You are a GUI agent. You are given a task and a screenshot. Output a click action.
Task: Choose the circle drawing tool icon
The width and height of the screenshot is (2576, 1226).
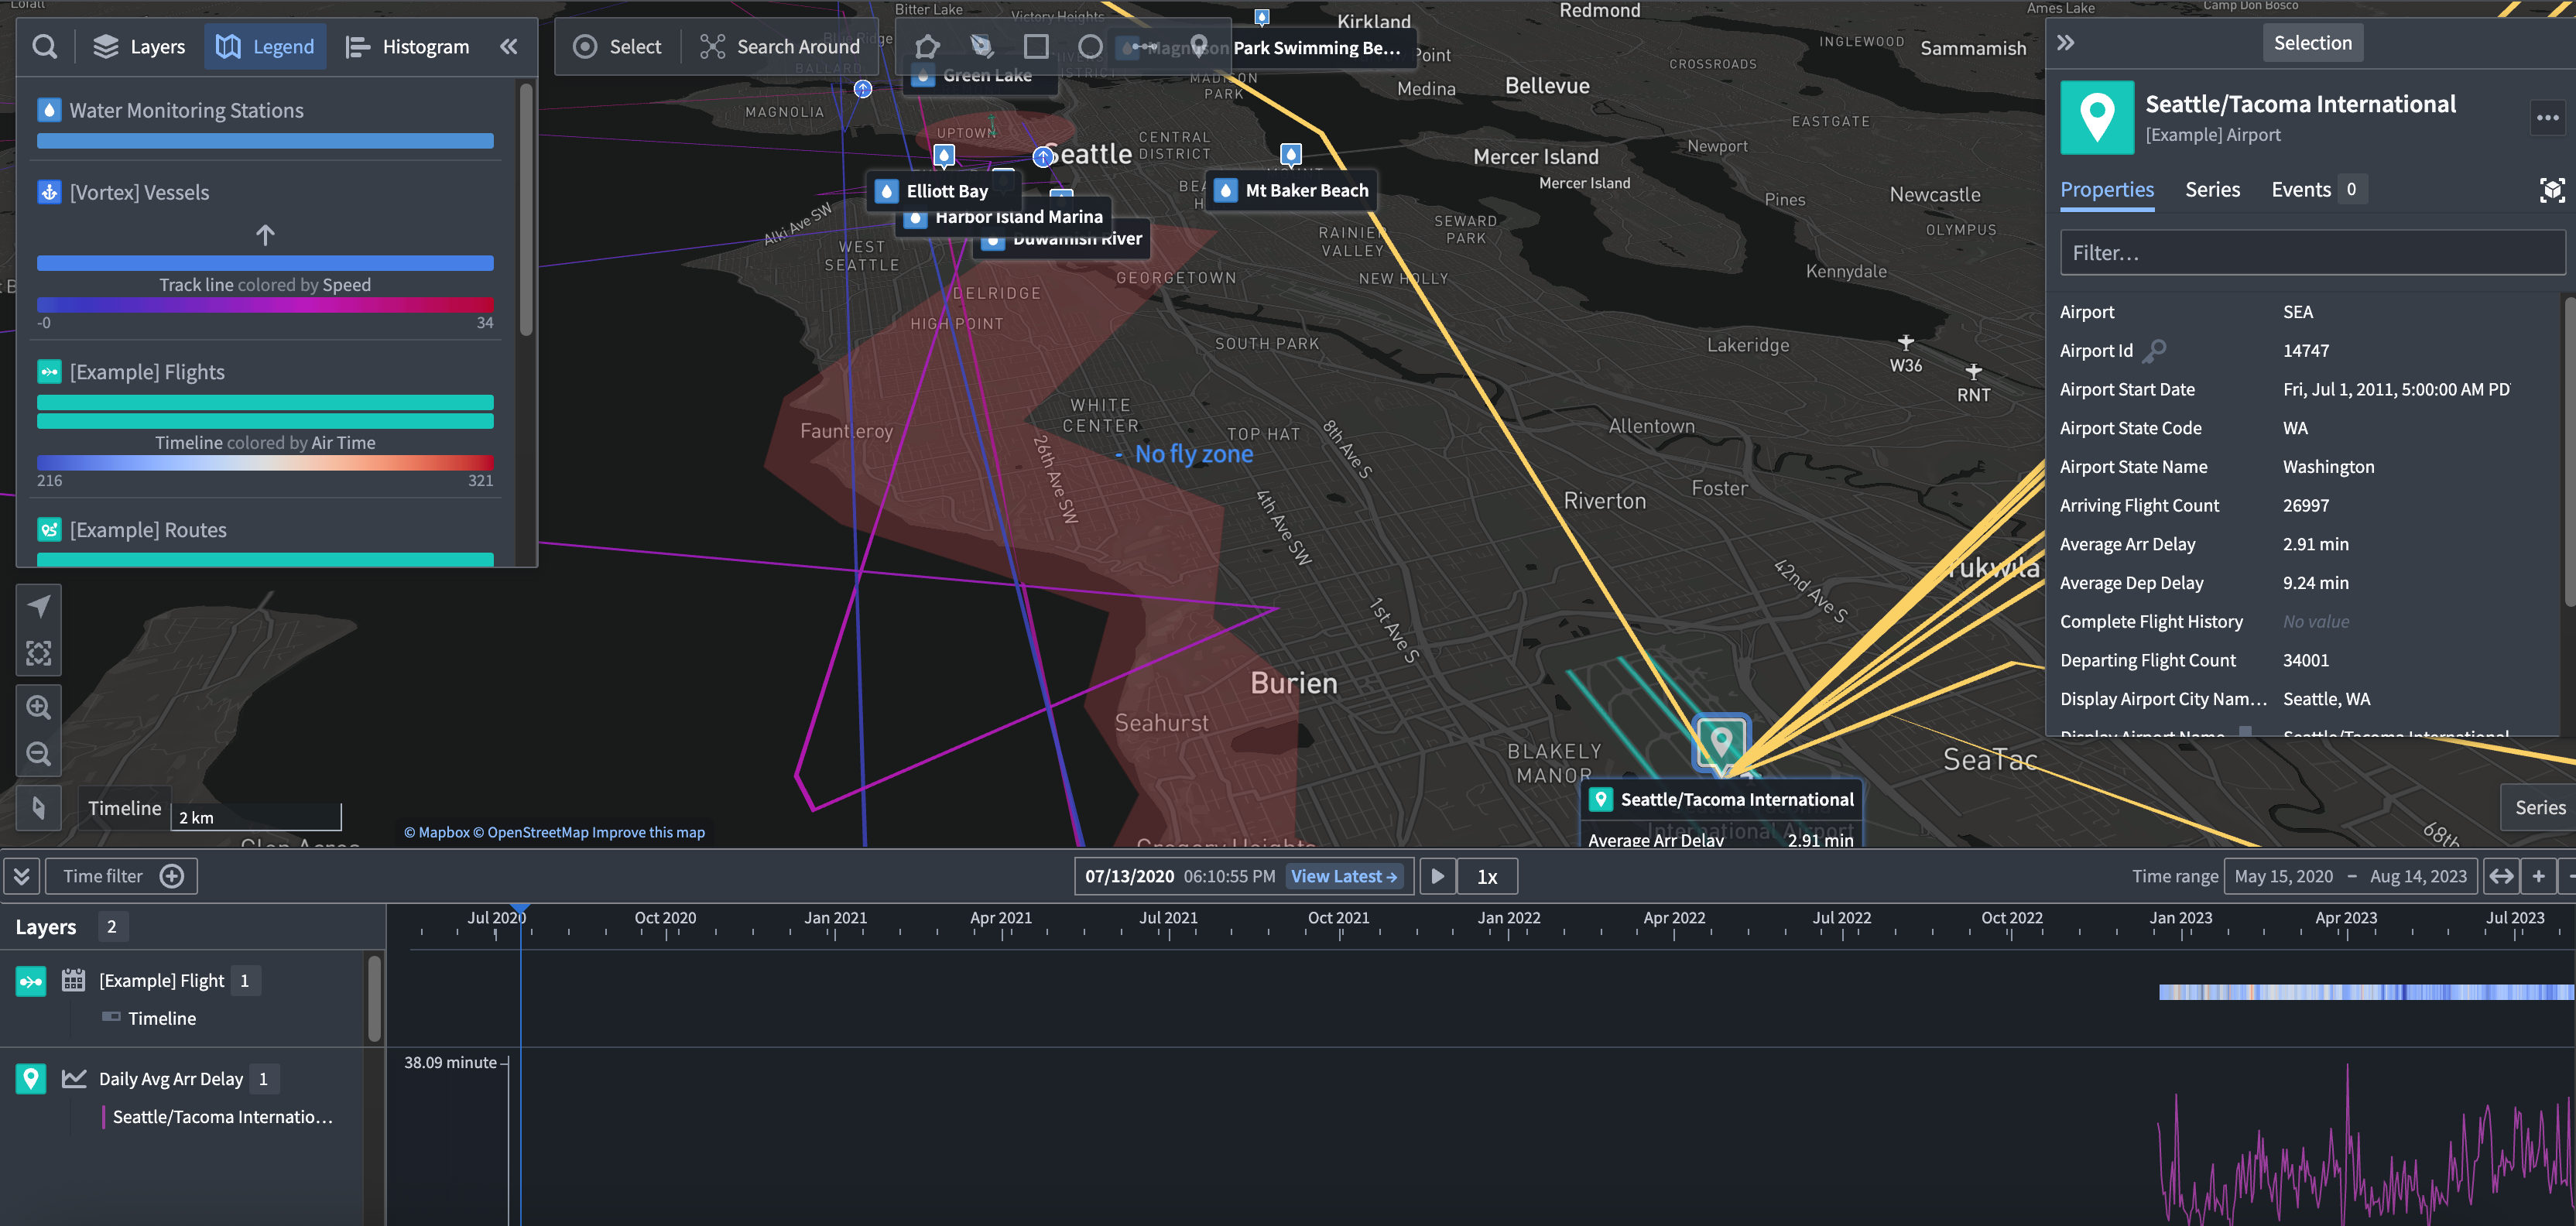pos(1090,47)
